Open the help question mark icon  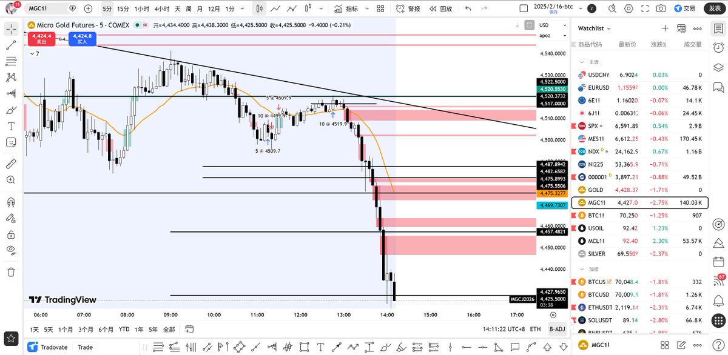[x=718, y=344]
